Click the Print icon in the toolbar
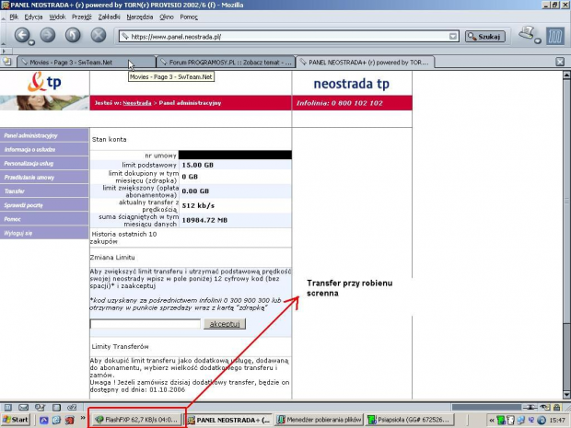 pyautogui.click(x=527, y=33)
